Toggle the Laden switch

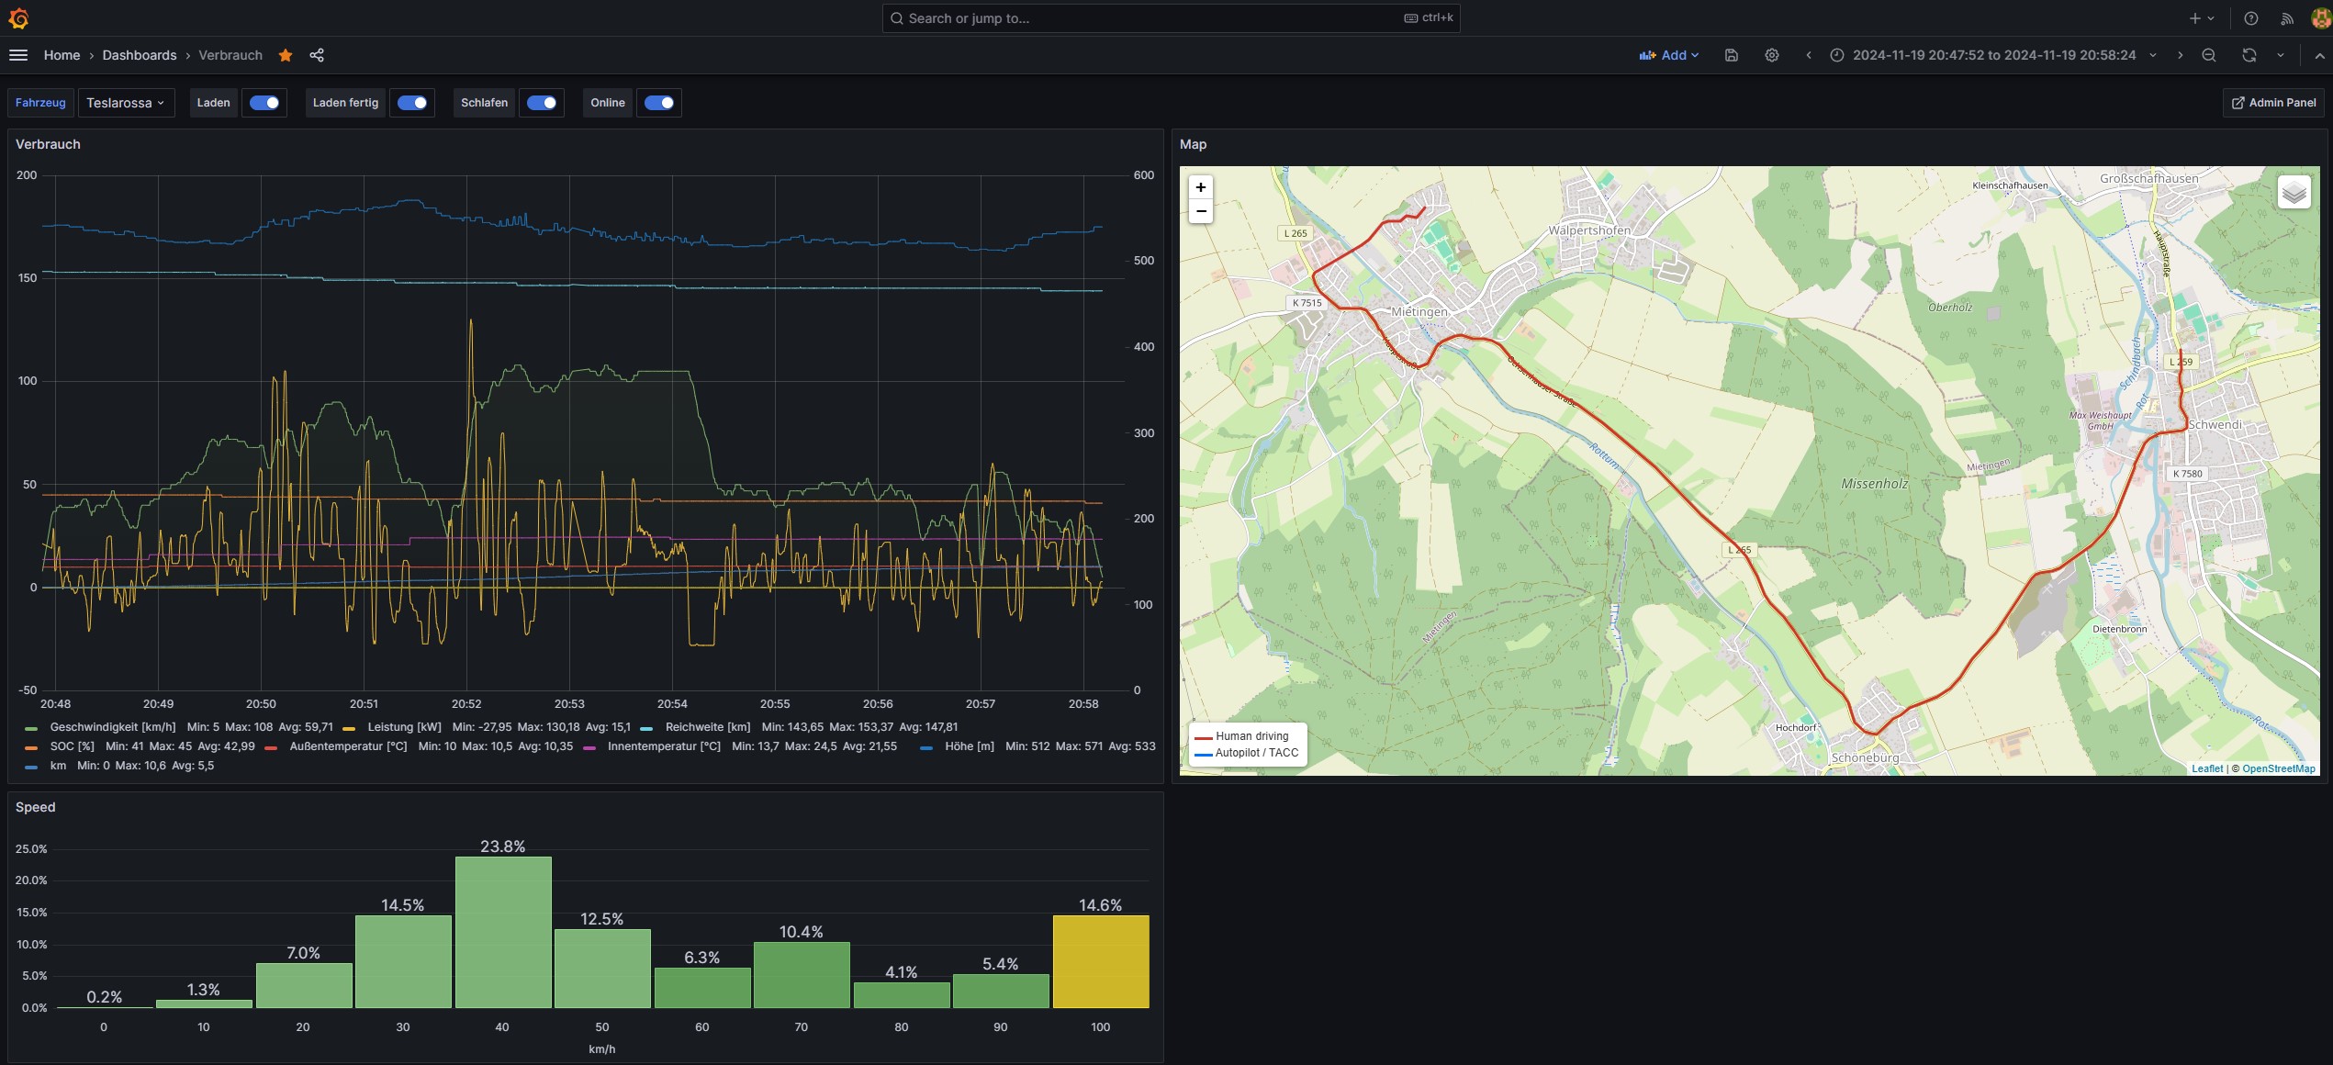coord(264,103)
